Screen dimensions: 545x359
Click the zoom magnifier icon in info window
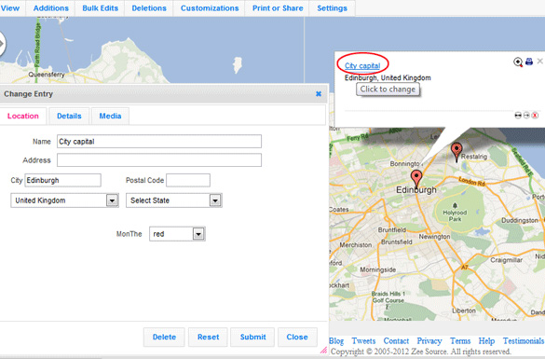(x=518, y=62)
